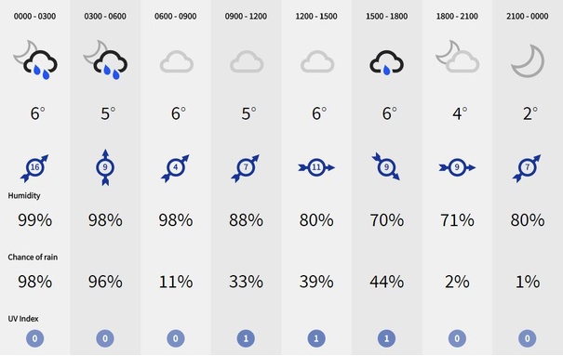
Task: Click the wind arrow showing speed 11
Action: point(316,167)
